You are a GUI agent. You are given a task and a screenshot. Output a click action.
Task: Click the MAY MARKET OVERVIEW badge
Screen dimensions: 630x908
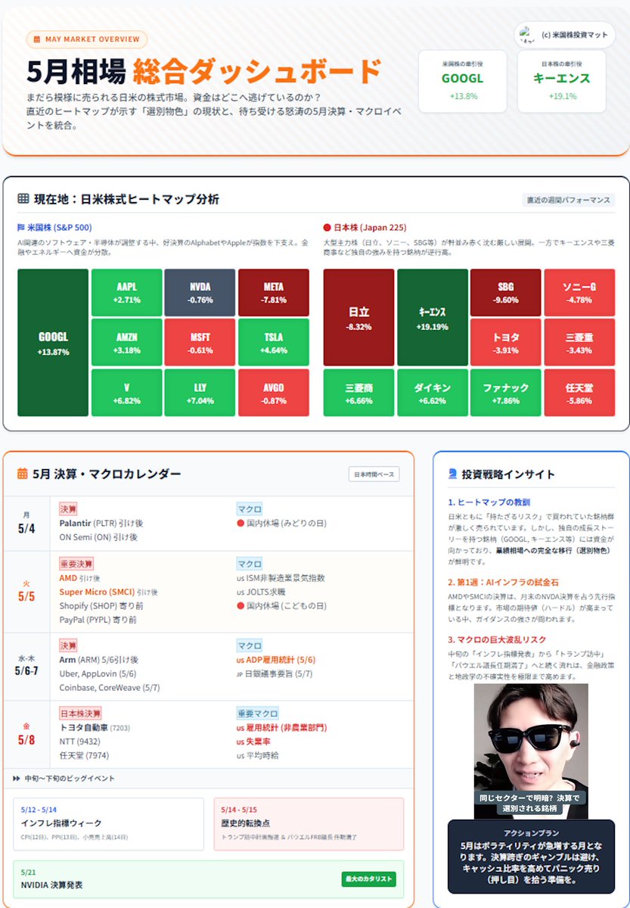[86, 39]
